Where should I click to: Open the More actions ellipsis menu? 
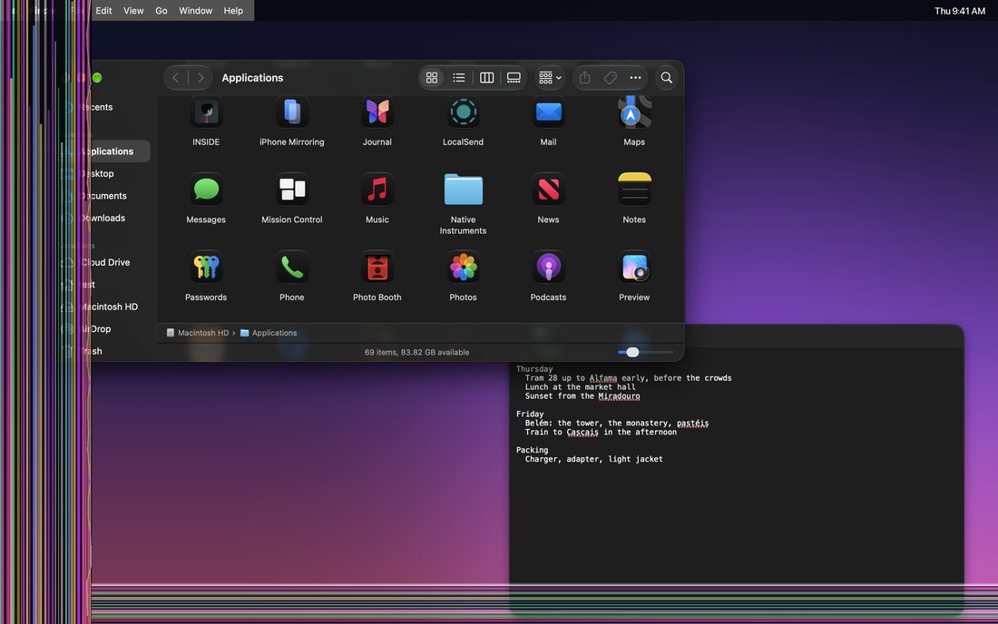click(x=635, y=78)
